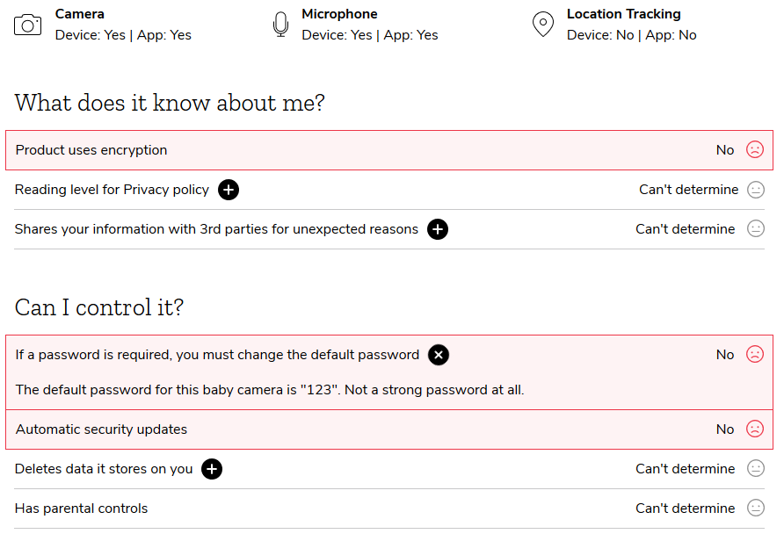This screenshot has width=784, height=541.
Task: Click the Product uses encryption row
Action: pyautogui.click(x=91, y=150)
